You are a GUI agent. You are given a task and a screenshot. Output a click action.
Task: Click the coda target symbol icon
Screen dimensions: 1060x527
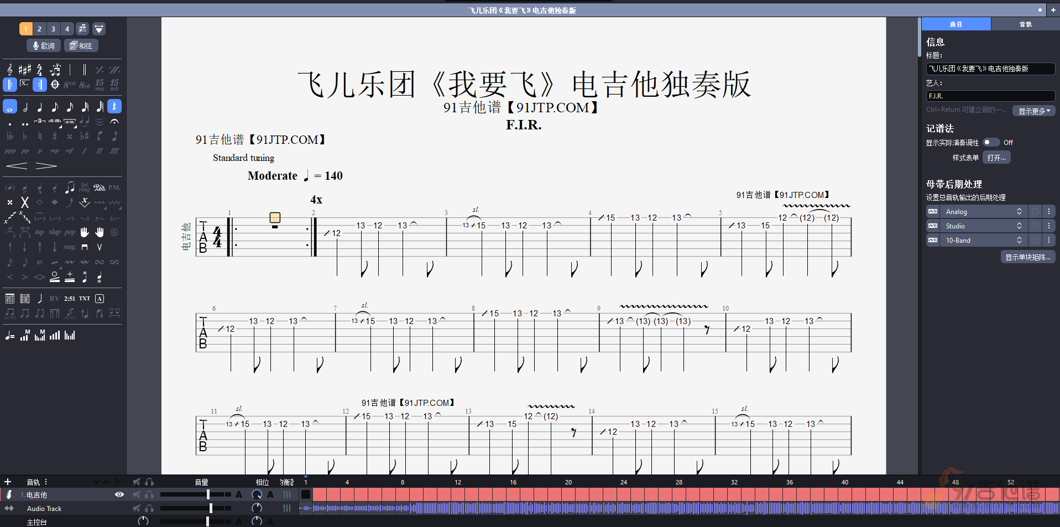(x=55, y=85)
